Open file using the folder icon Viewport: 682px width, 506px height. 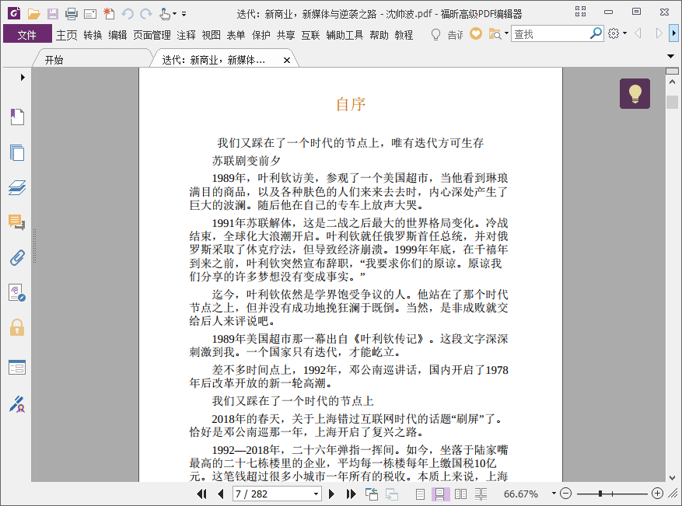[33, 14]
